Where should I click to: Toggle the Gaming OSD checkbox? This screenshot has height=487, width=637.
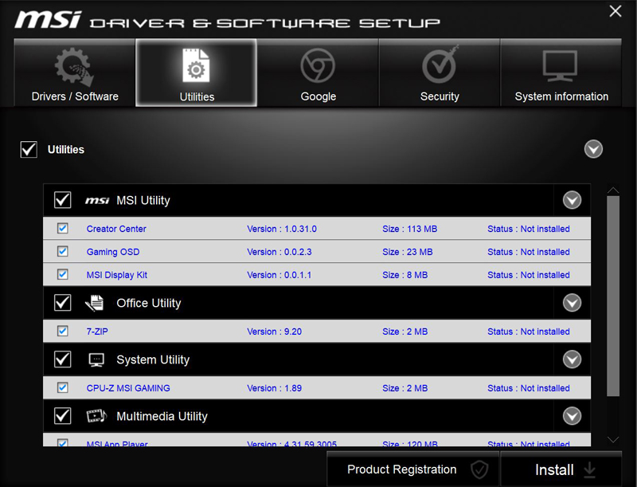tap(63, 252)
